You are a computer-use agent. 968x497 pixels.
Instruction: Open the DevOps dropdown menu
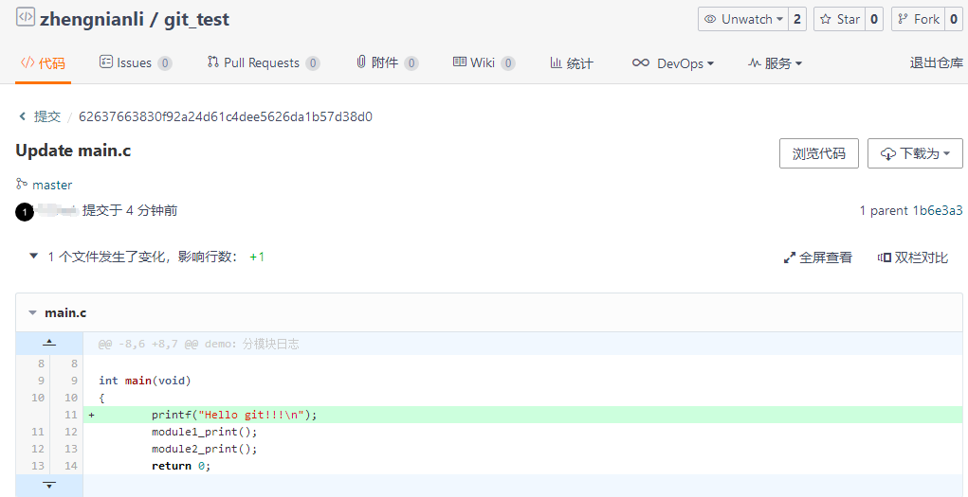pos(673,63)
